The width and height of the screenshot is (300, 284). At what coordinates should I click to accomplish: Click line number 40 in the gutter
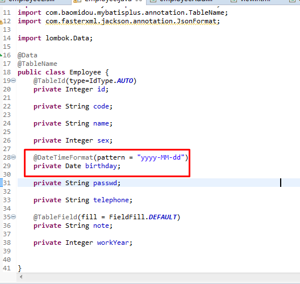7,260
